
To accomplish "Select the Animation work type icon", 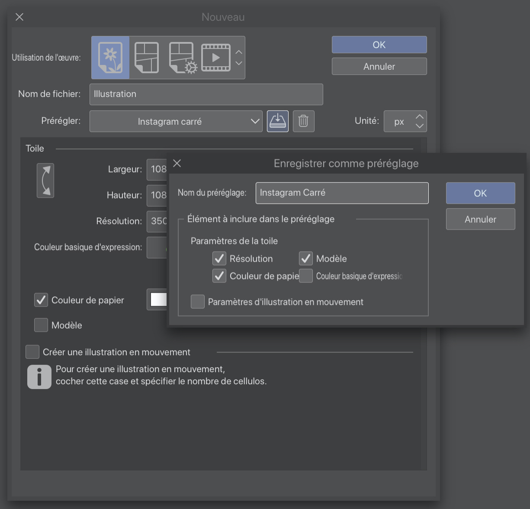I will [216, 58].
